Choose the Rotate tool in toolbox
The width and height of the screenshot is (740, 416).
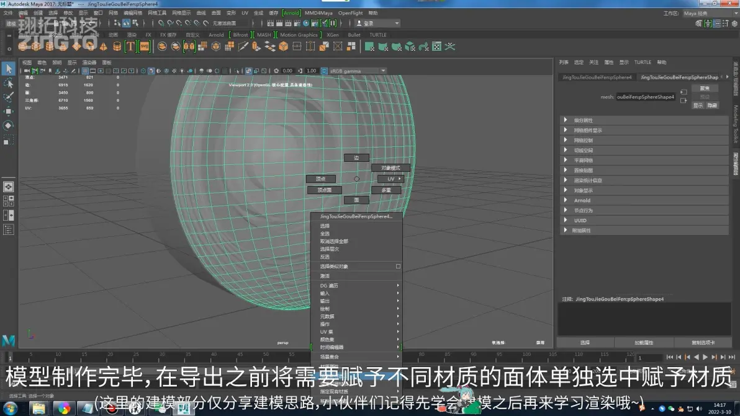coord(9,126)
